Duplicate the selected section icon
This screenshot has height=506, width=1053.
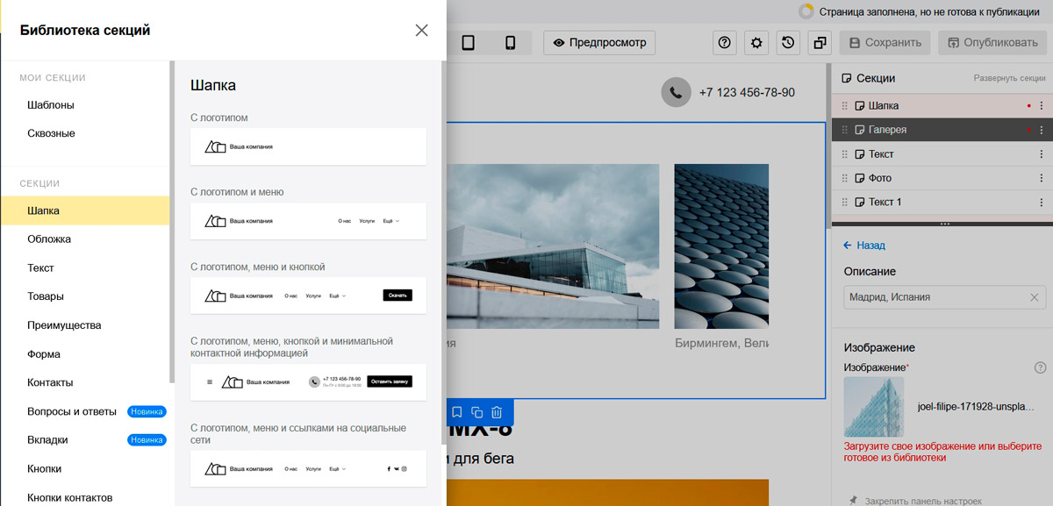[x=476, y=412]
